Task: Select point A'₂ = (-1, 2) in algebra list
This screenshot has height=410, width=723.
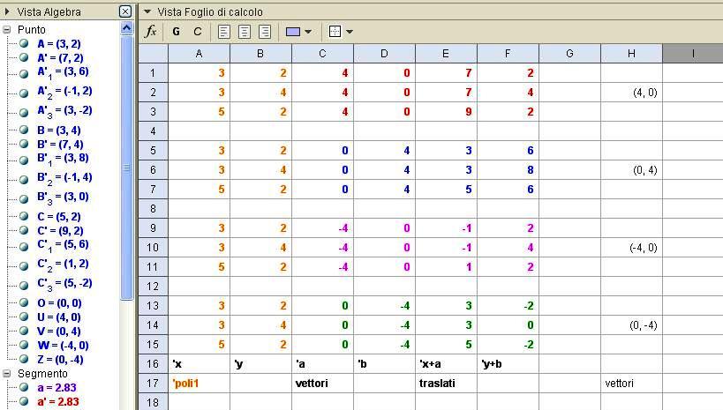Action: point(64,92)
